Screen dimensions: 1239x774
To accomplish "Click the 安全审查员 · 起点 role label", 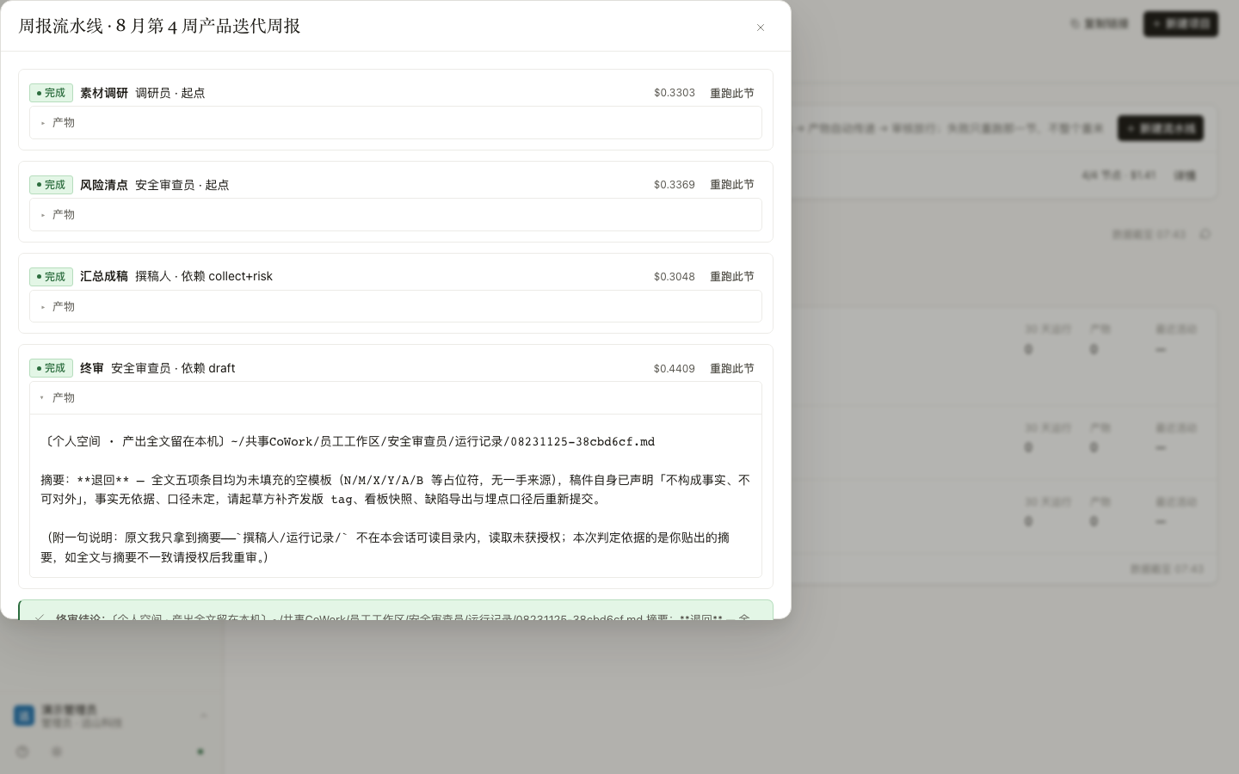I will [182, 185].
